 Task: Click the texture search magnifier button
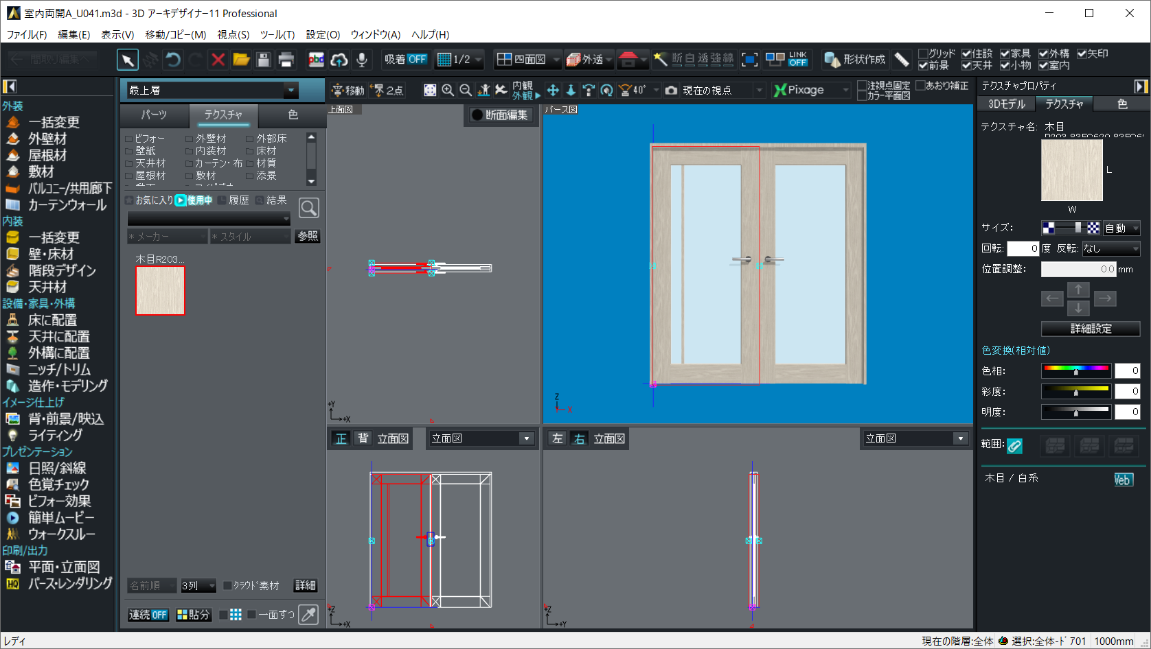(x=309, y=208)
